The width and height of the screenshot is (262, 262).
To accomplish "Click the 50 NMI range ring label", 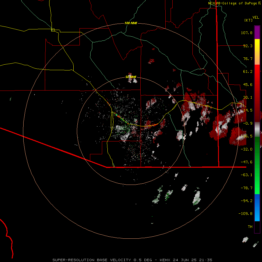I will (131, 77).
